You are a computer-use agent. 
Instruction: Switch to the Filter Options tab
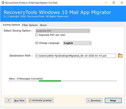point(30,25)
